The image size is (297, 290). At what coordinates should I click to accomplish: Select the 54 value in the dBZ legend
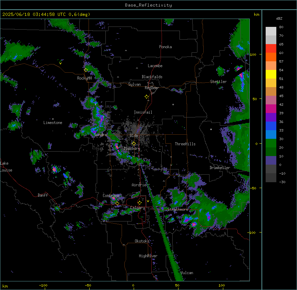click(281, 70)
